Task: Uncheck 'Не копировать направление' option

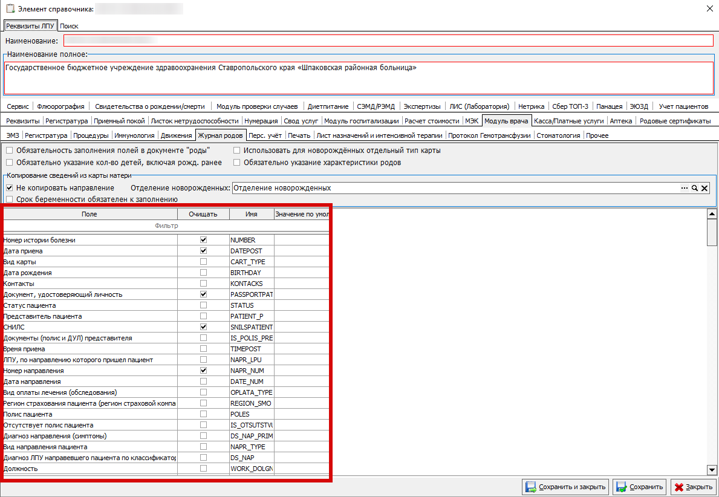Action: point(9,188)
